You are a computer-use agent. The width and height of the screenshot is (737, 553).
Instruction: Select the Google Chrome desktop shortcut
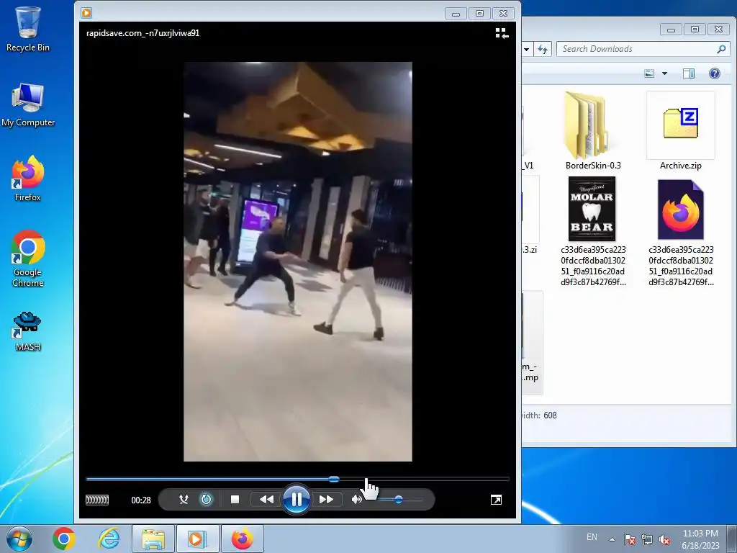coord(28,258)
